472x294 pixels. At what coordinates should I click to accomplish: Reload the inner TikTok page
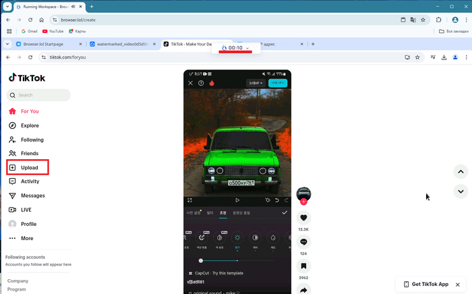30,57
